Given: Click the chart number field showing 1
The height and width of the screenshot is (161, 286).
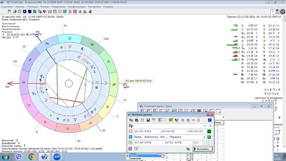Looking at the screenshot, I should pyautogui.click(x=273, y=12).
